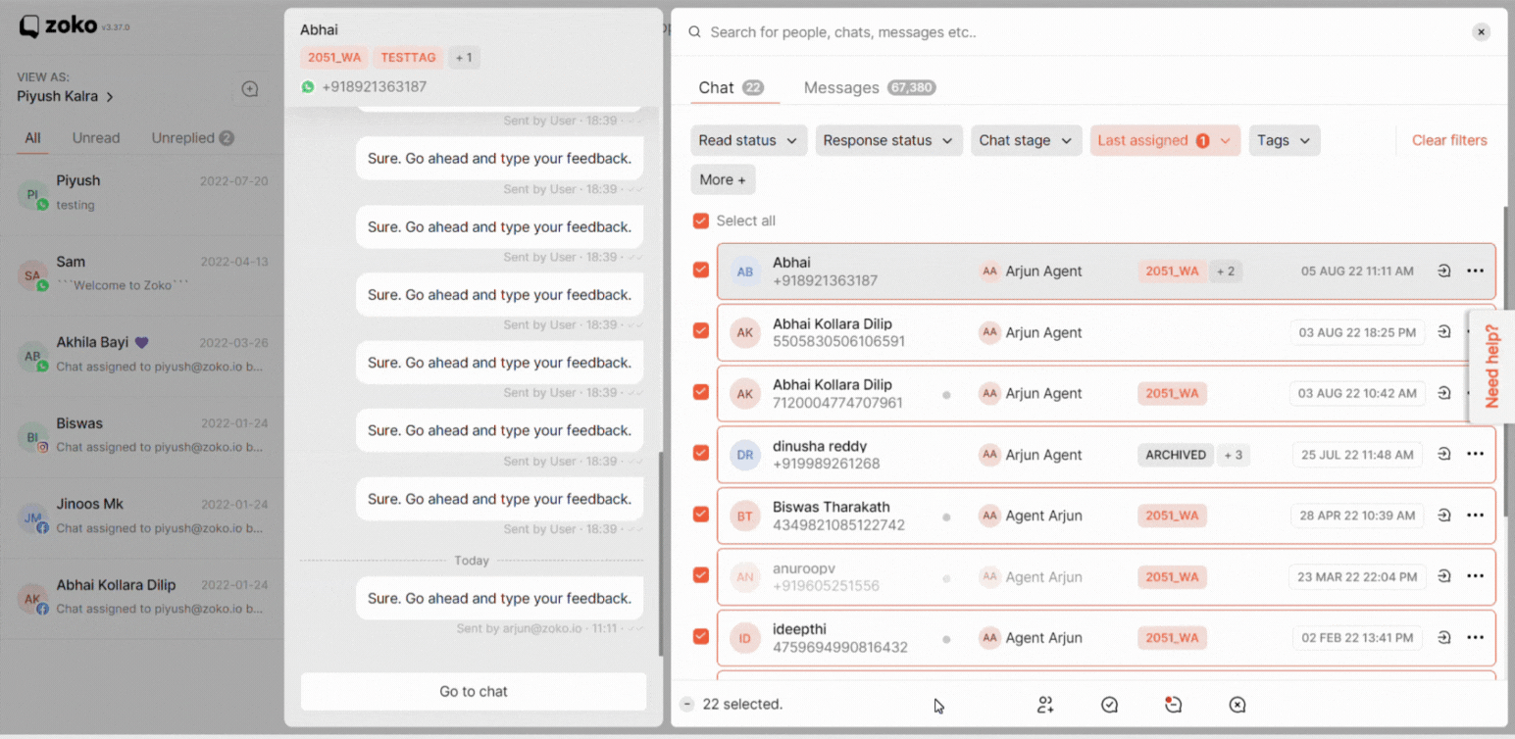Open chat arrow for Abhai Kollara Dilip 5505830506106591

coord(1443,332)
